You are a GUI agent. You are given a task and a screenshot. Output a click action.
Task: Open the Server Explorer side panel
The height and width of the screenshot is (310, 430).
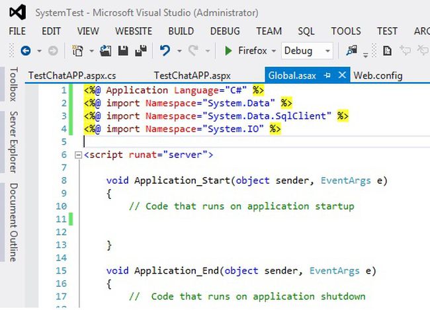[x=13, y=142]
